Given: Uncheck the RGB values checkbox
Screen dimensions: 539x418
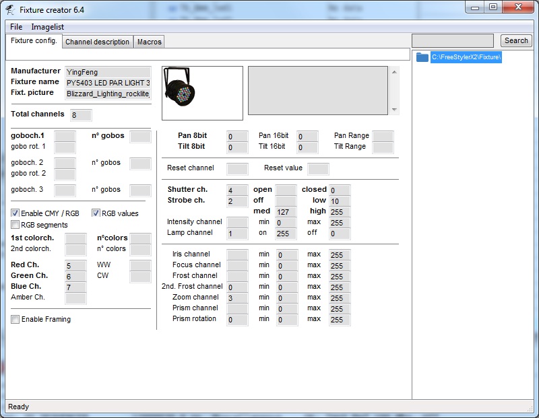Looking at the screenshot, I should pos(96,213).
